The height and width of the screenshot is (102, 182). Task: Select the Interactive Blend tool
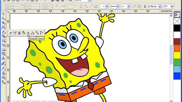(3, 63)
